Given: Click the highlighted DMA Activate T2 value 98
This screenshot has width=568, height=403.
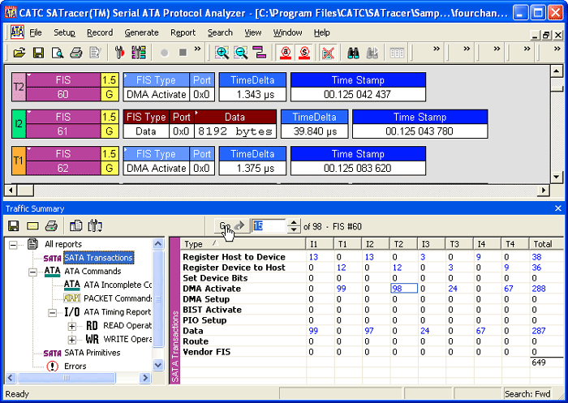Looking at the screenshot, I should click(404, 289).
